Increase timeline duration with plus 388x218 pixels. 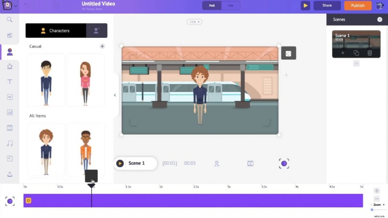click(377, 190)
